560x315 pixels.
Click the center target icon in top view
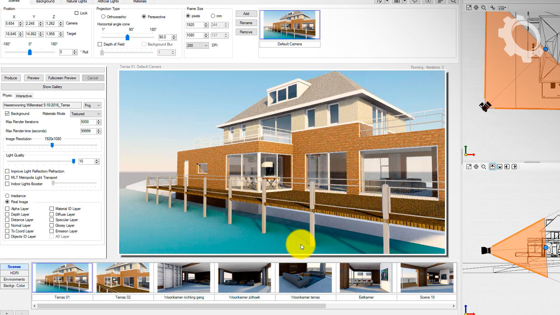(476, 7)
